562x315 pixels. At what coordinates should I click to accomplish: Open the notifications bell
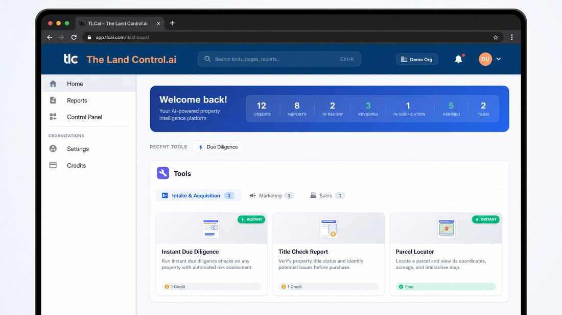458,59
